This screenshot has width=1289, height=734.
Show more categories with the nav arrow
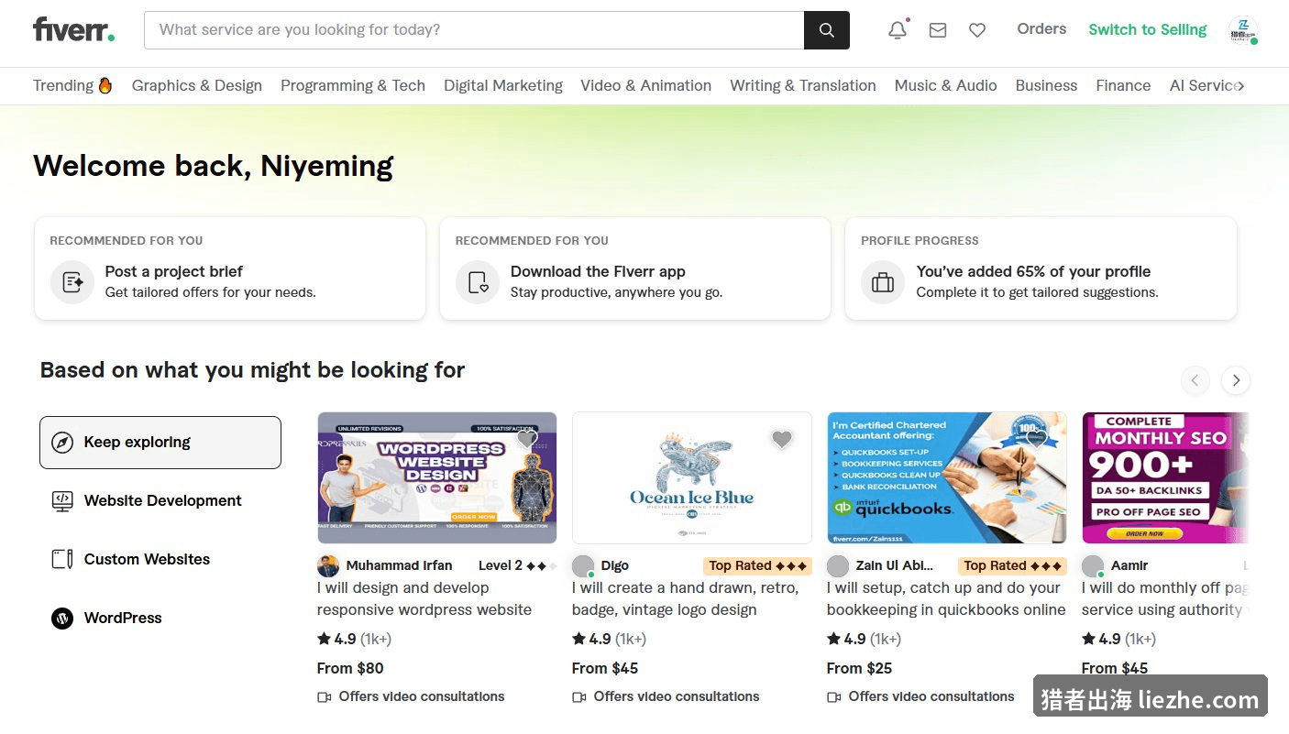pos(1240,86)
